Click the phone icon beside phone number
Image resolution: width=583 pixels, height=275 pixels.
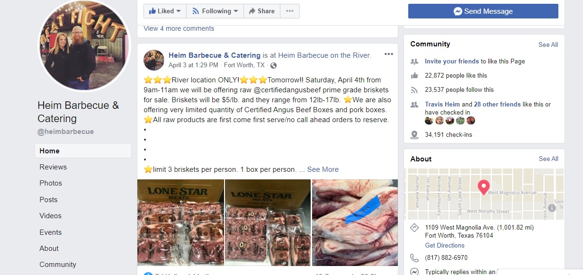coord(414,258)
